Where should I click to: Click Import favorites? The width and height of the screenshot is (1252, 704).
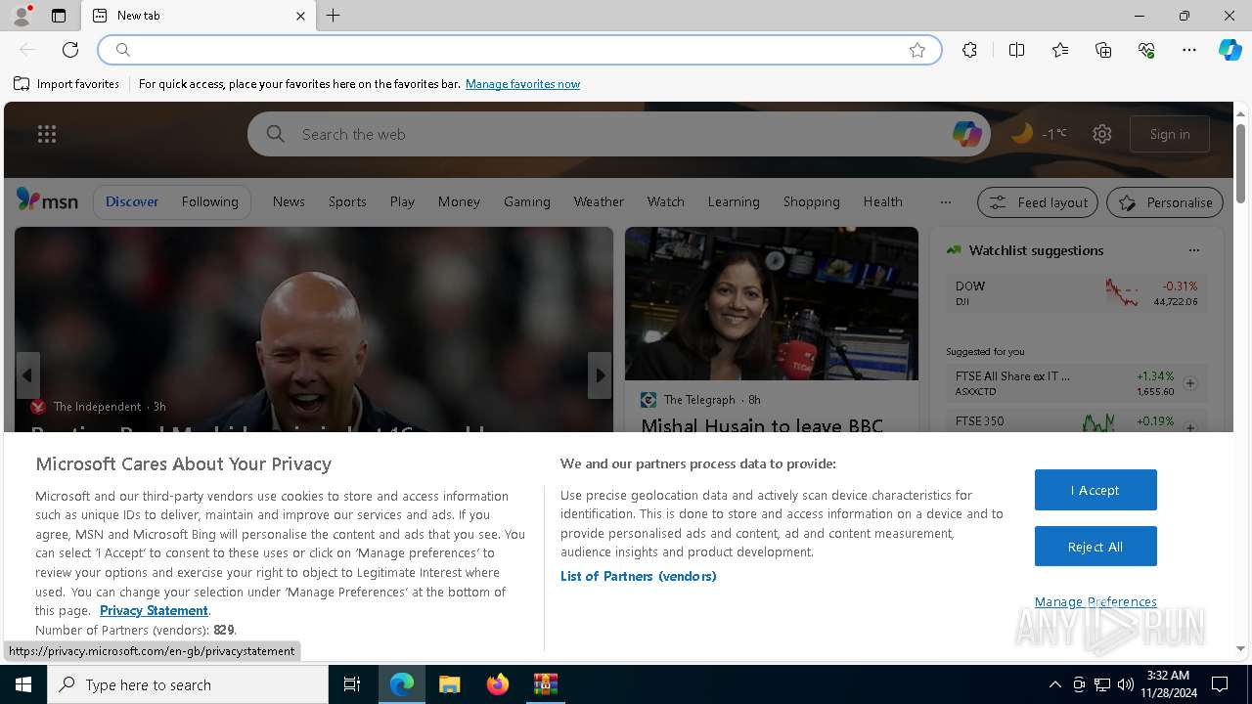[67, 84]
